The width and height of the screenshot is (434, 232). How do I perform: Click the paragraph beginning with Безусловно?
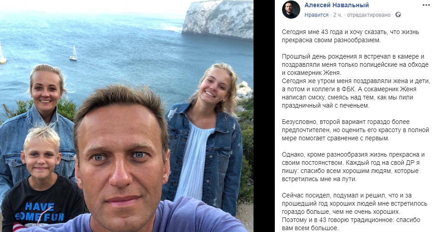(x=356, y=130)
